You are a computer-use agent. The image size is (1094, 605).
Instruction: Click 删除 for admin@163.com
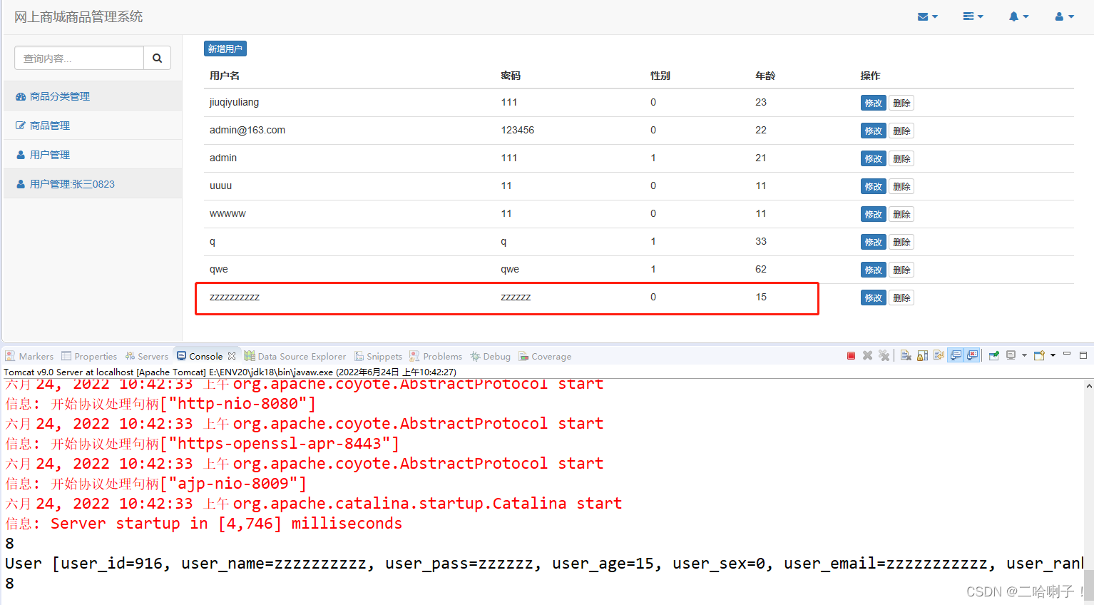pyautogui.click(x=901, y=131)
